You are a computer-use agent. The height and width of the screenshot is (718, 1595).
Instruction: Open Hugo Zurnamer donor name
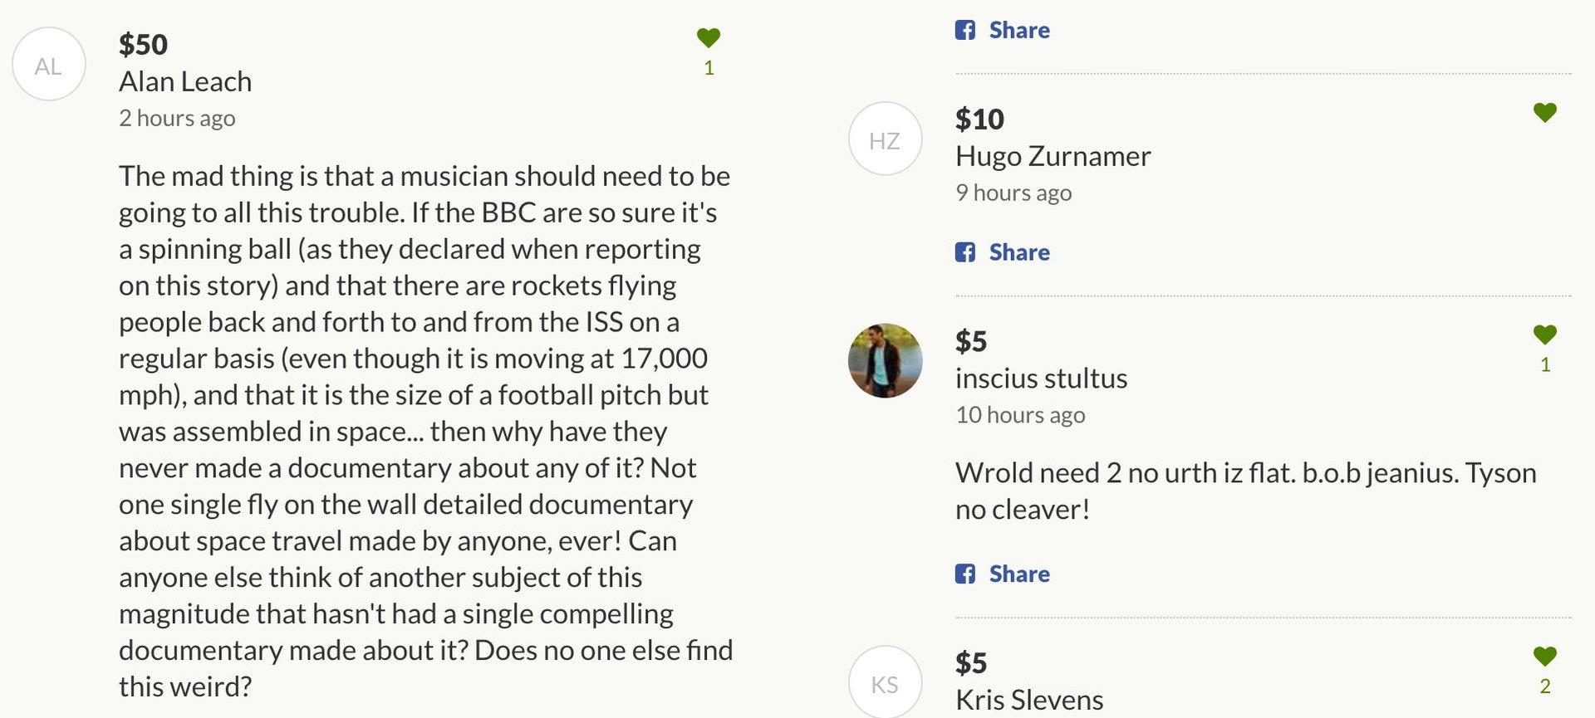click(x=1053, y=156)
